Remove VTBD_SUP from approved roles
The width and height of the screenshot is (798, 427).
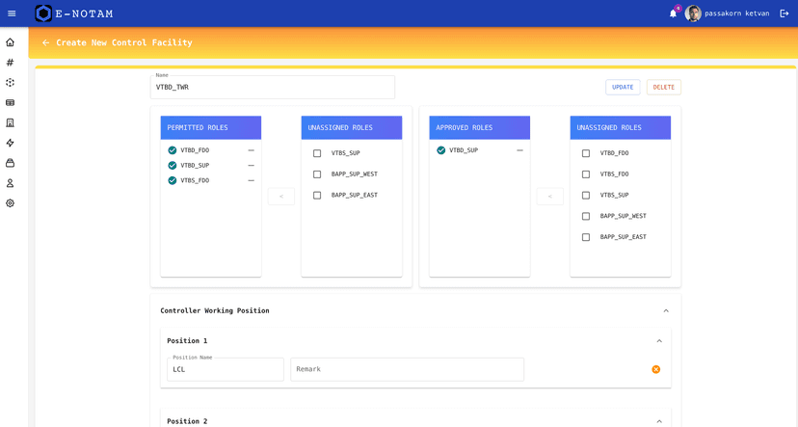click(x=519, y=150)
